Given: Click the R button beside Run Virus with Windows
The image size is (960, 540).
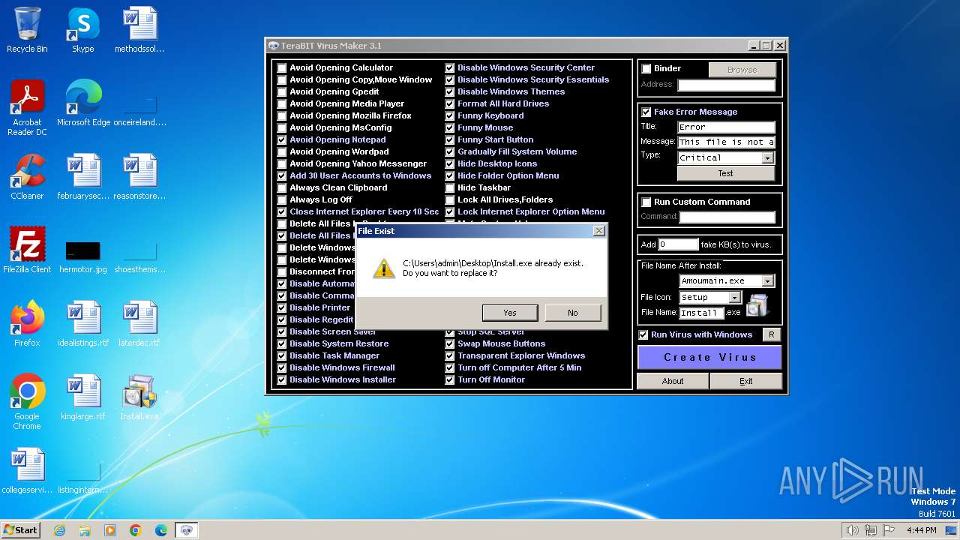Looking at the screenshot, I should coord(771,334).
